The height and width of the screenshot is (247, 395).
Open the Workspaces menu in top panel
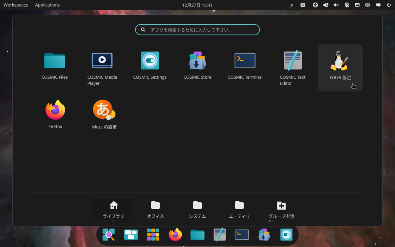pos(16,5)
